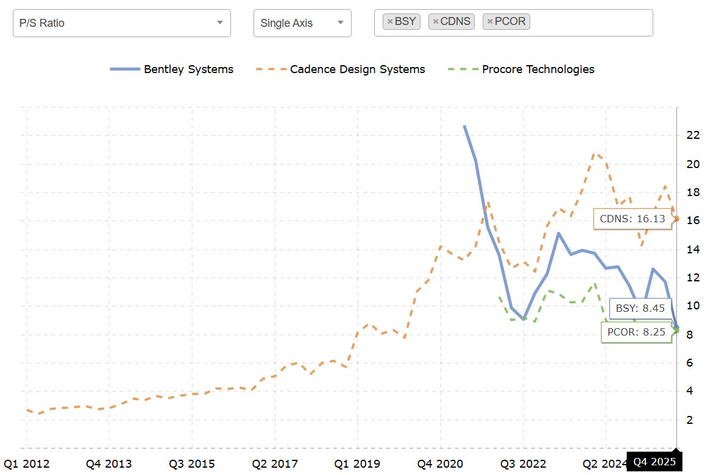The image size is (713, 475).
Task: Click the Q1 2019 axis label
Action: [x=357, y=464]
